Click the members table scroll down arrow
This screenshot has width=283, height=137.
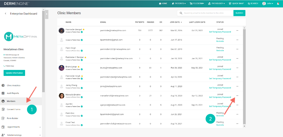(x=244, y=126)
